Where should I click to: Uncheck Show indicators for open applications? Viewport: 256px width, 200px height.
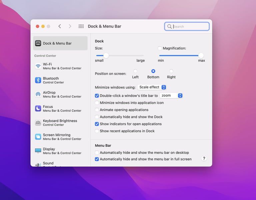coord(97,124)
